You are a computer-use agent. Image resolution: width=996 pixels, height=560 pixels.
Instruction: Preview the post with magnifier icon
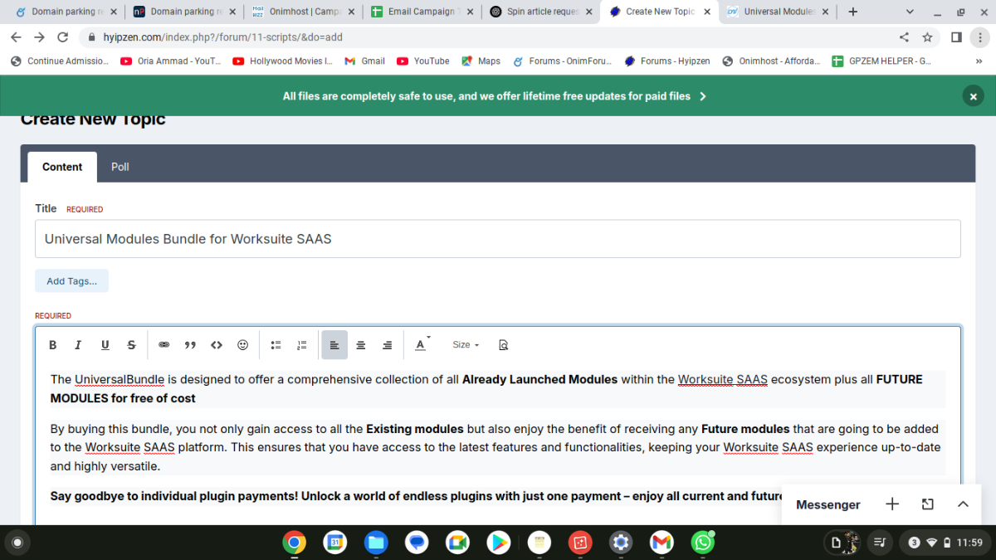503,345
